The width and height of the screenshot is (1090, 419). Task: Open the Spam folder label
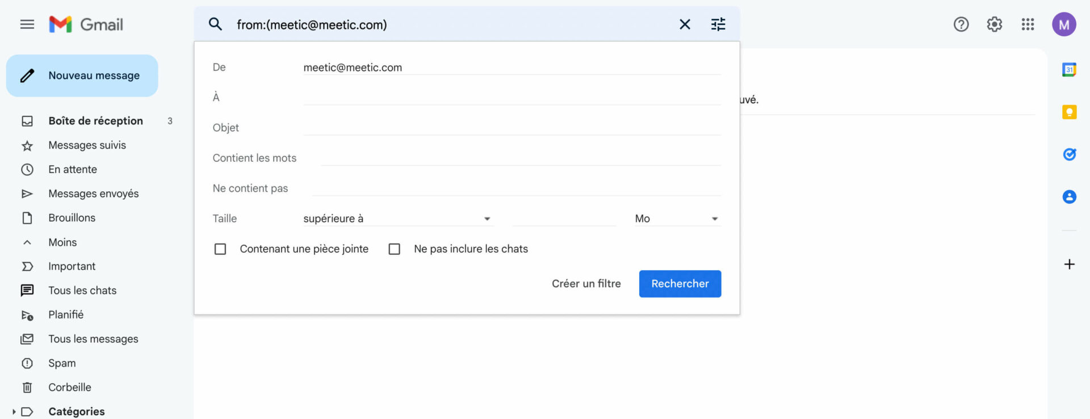point(62,363)
